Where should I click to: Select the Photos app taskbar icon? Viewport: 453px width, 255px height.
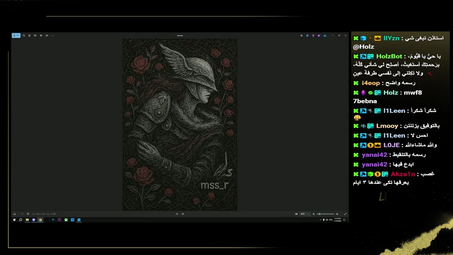[79, 220]
